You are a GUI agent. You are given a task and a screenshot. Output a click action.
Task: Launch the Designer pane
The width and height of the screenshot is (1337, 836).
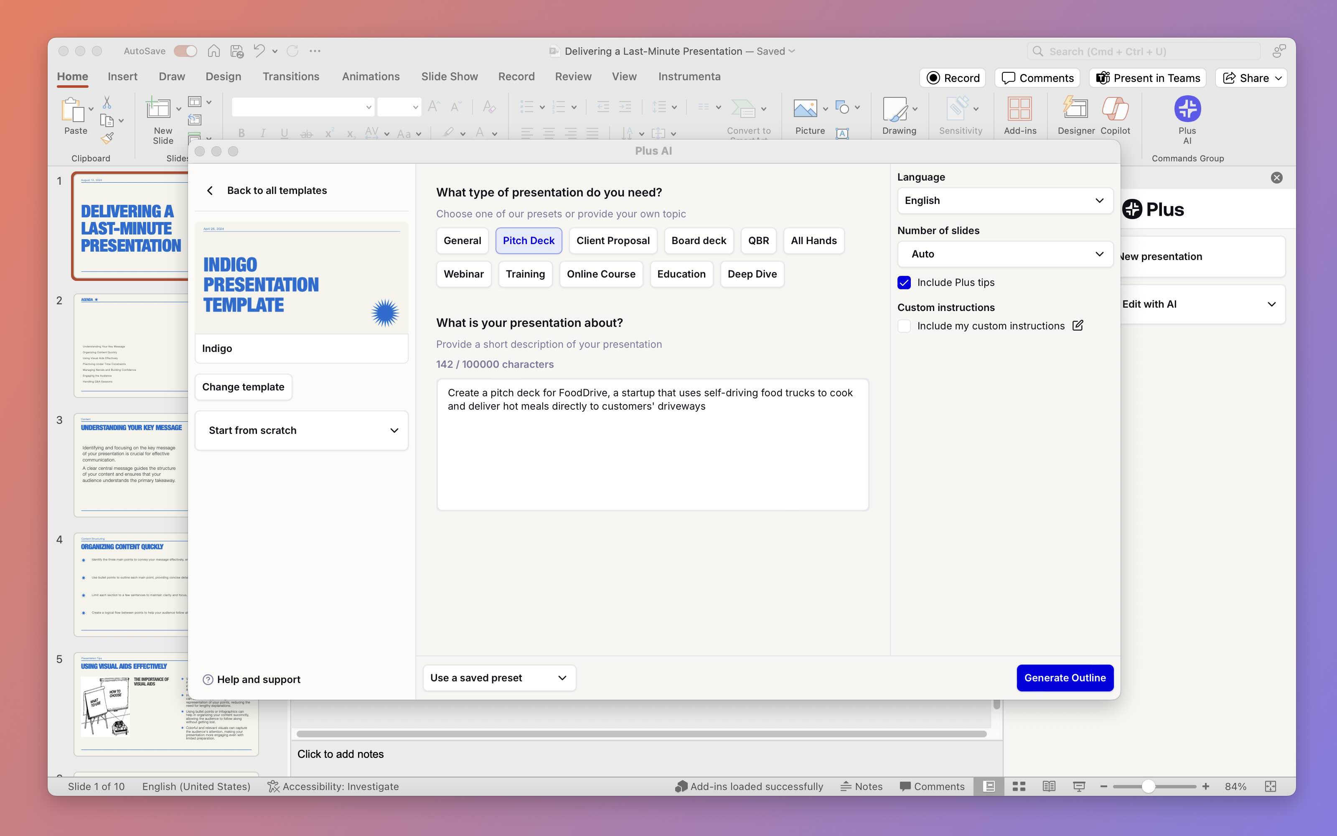pyautogui.click(x=1076, y=115)
